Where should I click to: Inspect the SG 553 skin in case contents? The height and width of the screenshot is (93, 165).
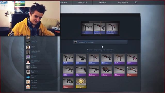132,59
